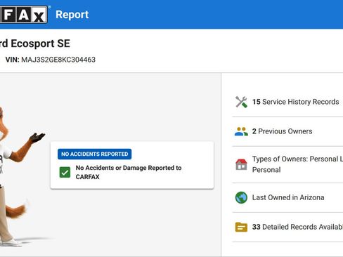This screenshot has height=257, width=343.
Task: Click the folder detailed records icon
Action: pyautogui.click(x=241, y=227)
